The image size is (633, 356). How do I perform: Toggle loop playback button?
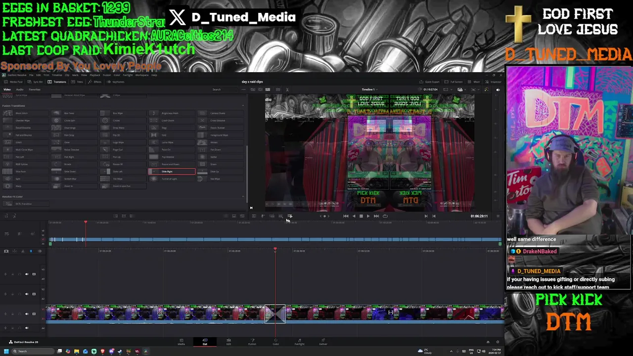pyautogui.click(x=385, y=216)
